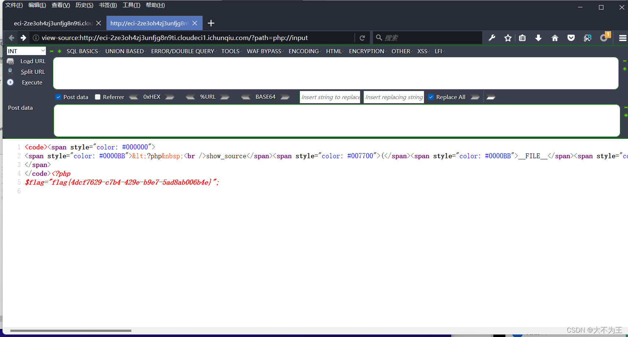Screen dimensions: 628x337
Task: Decode with BASE64 left arrow
Action: point(246,97)
